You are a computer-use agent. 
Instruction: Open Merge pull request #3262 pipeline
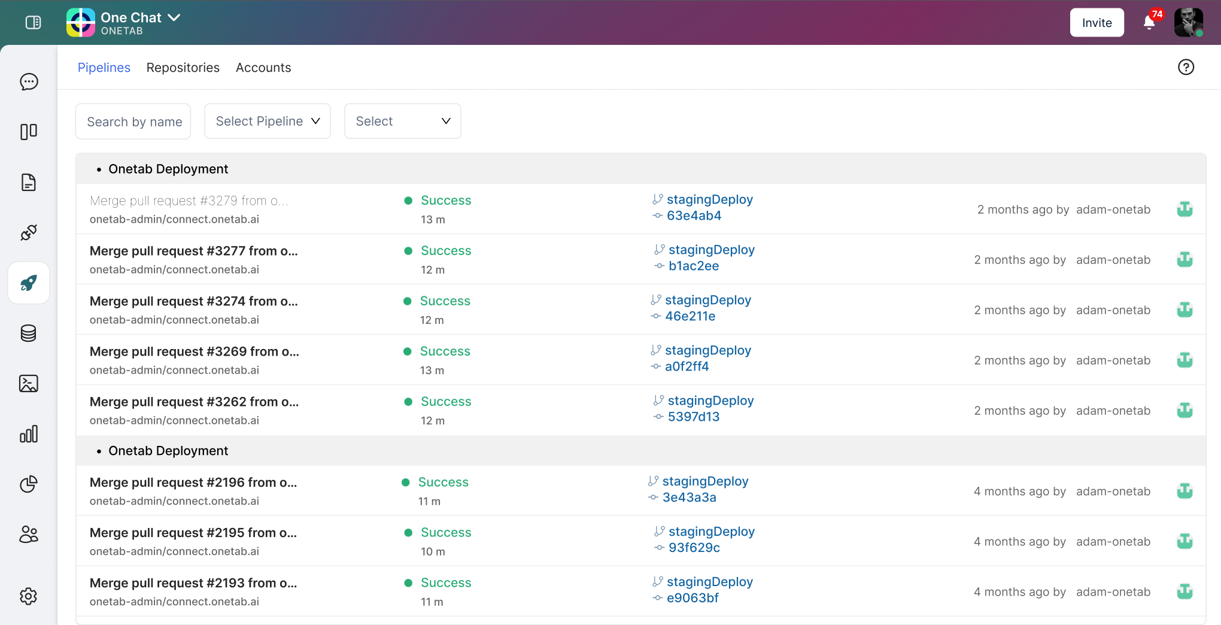[x=194, y=402]
